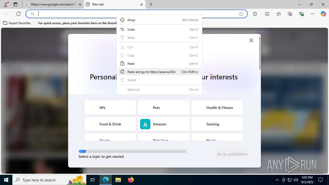Open tab actions menu icon
This screenshot has width=329, height=185.
(15, 4)
